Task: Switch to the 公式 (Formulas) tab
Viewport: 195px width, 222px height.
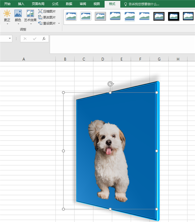Action: [55, 4]
